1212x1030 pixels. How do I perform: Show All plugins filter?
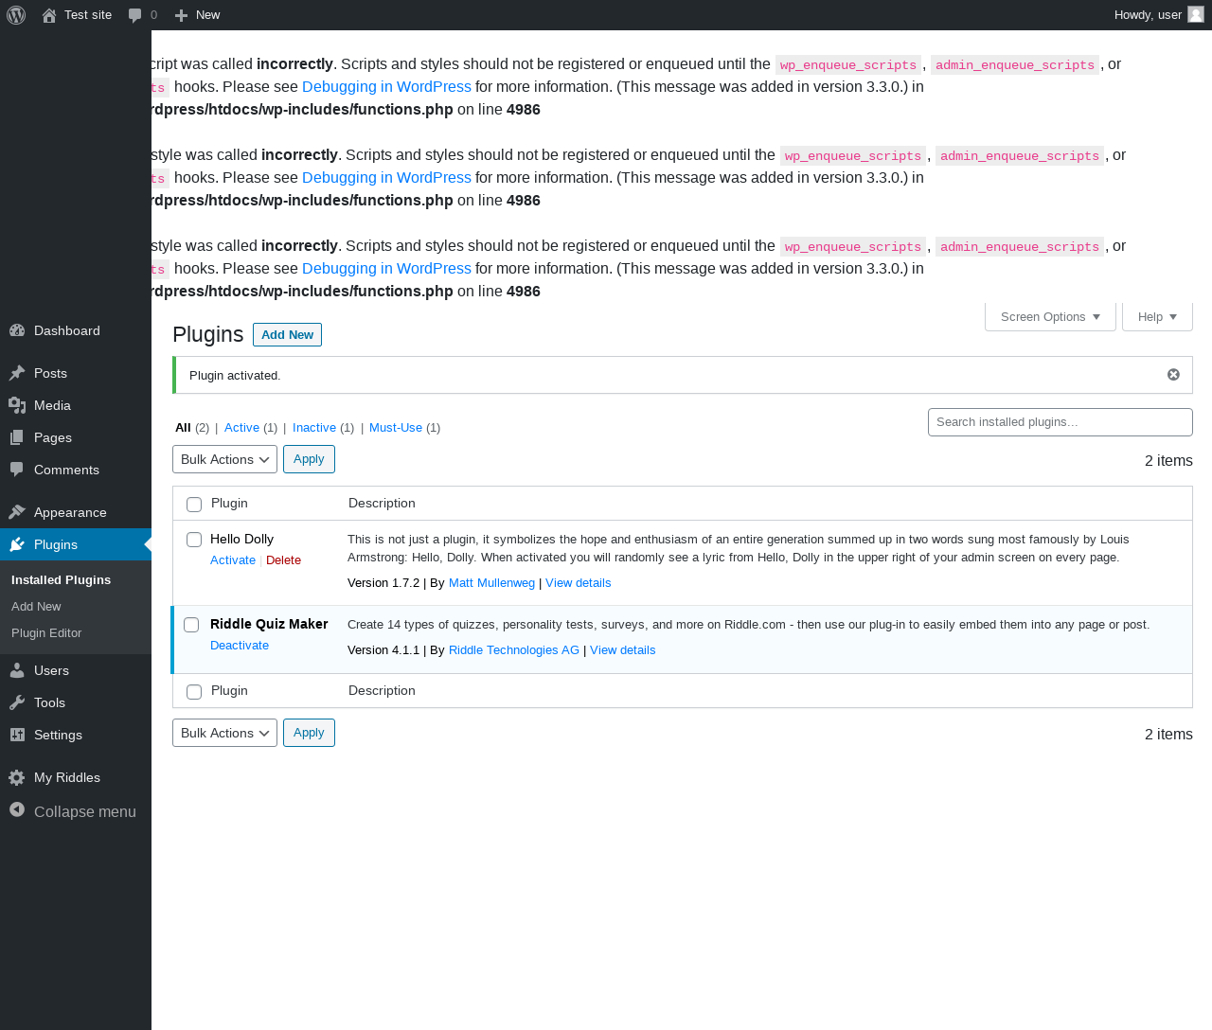(x=183, y=428)
